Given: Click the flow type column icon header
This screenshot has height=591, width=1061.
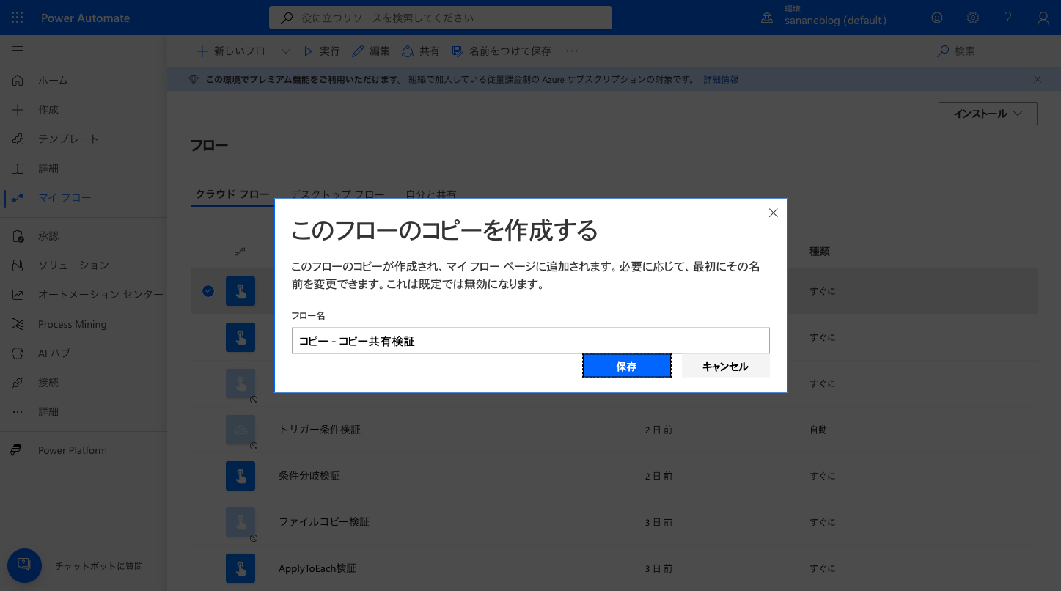Looking at the screenshot, I should click(240, 252).
